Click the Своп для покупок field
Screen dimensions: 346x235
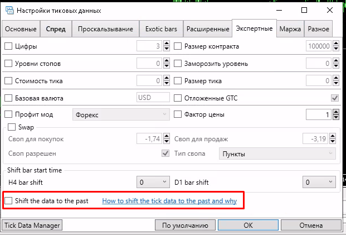click(149, 138)
